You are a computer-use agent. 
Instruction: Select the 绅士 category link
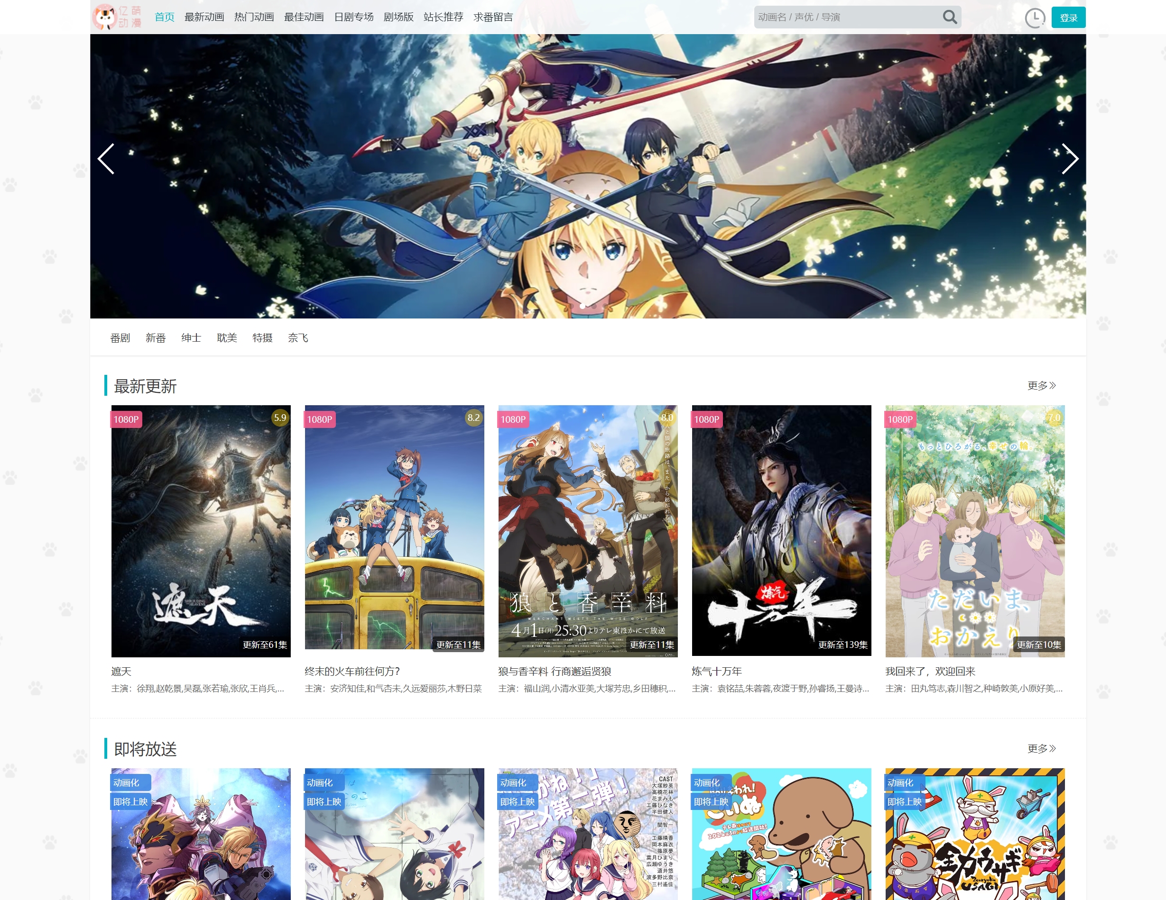click(x=191, y=338)
